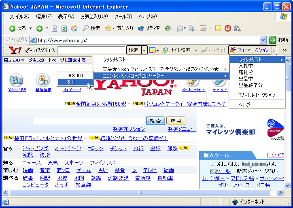
Task: Click the Yahoo Y! logo on toolbar
Action: (x=15, y=50)
